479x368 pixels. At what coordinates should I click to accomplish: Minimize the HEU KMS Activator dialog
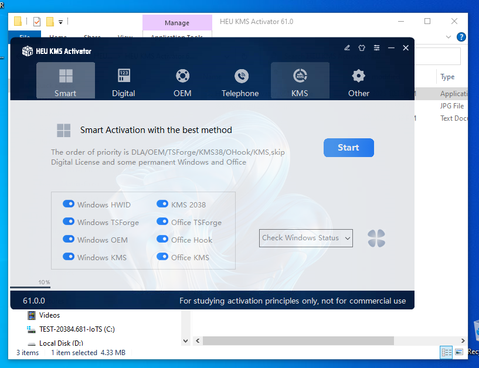pyautogui.click(x=391, y=47)
